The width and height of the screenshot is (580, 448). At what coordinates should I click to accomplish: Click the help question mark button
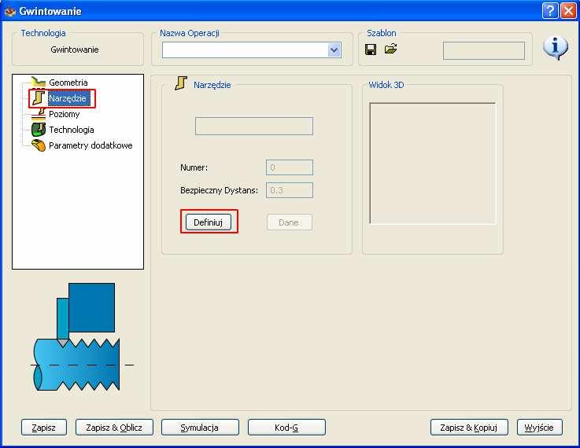(549, 11)
